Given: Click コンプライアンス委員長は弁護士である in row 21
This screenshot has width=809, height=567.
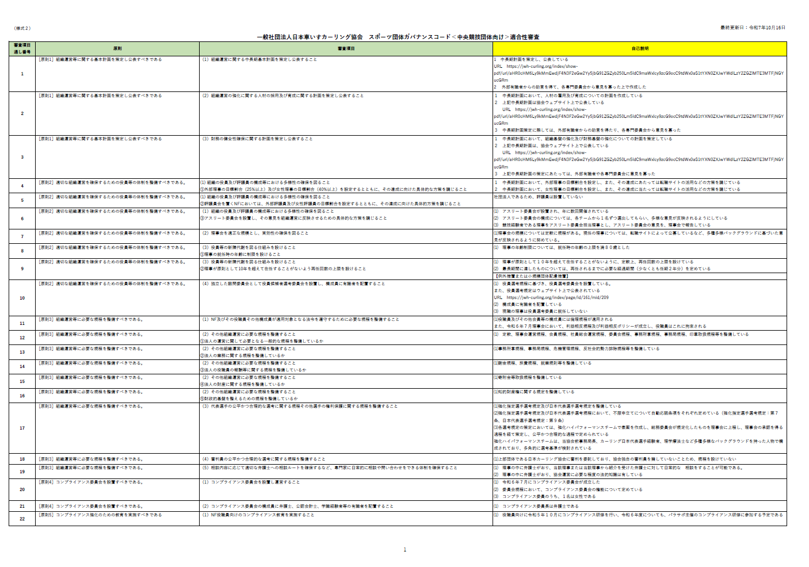Looking at the screenshot, I should click(x=537, y=506).
